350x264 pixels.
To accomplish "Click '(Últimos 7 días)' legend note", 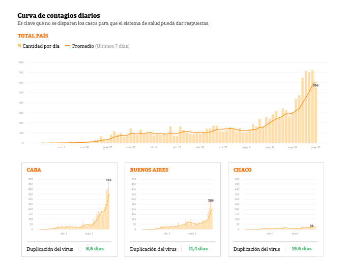I will pos(112,46).
